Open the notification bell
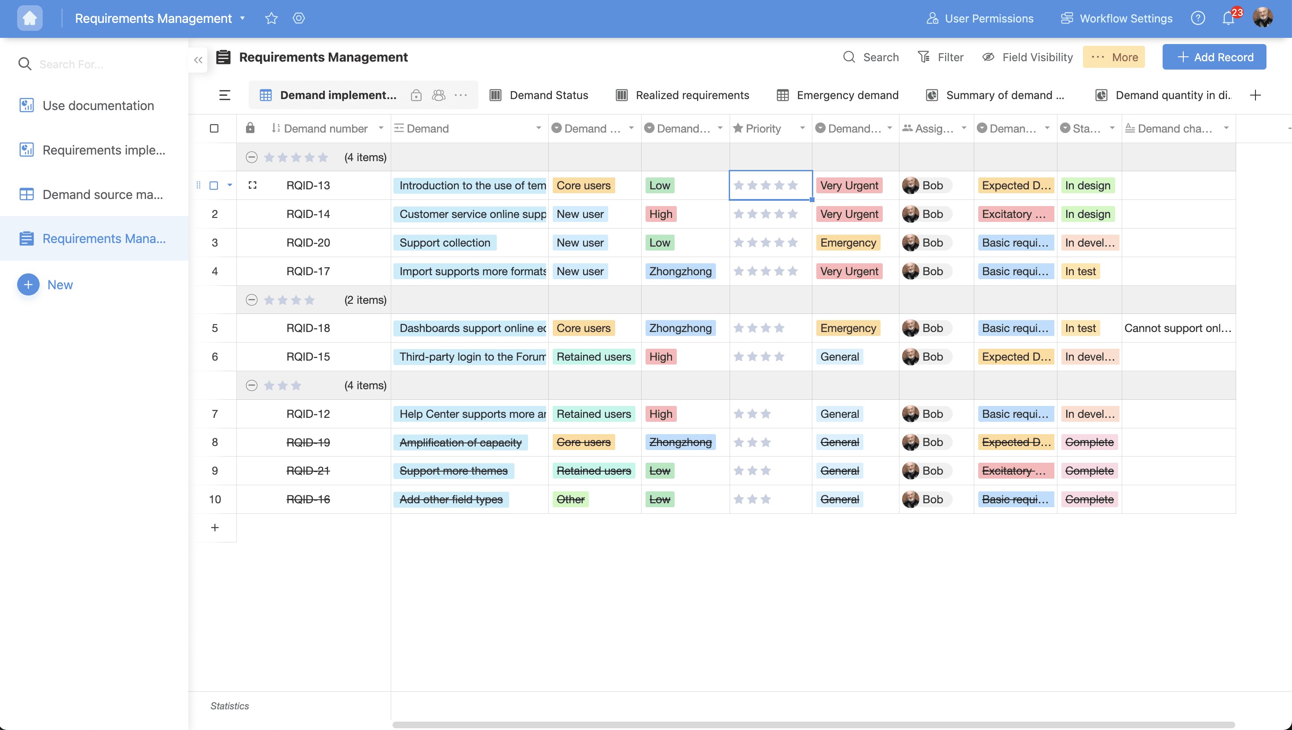 [1228, 18]
